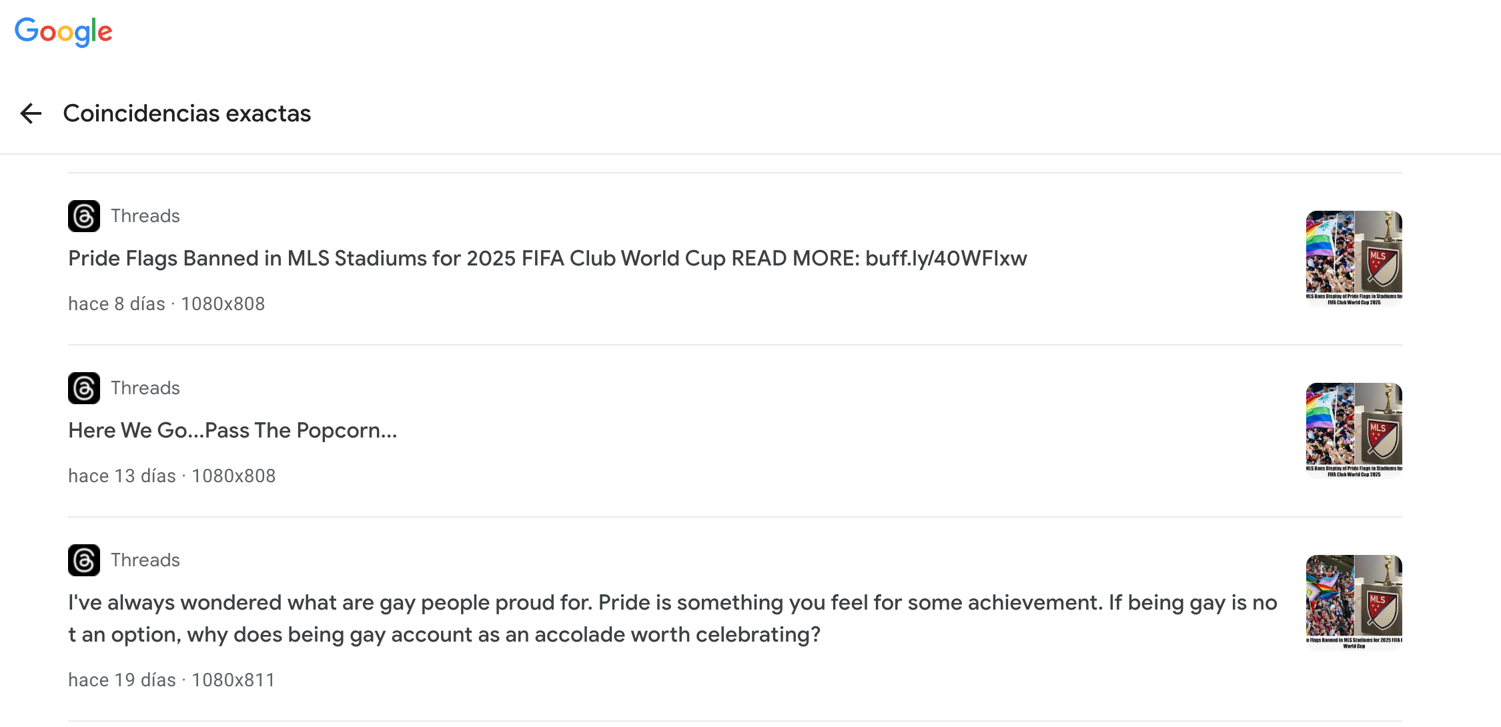Open the thumbnail of the 1080x811 result
Viewport: 1501px width, 727px height.
coord(1354,603)
